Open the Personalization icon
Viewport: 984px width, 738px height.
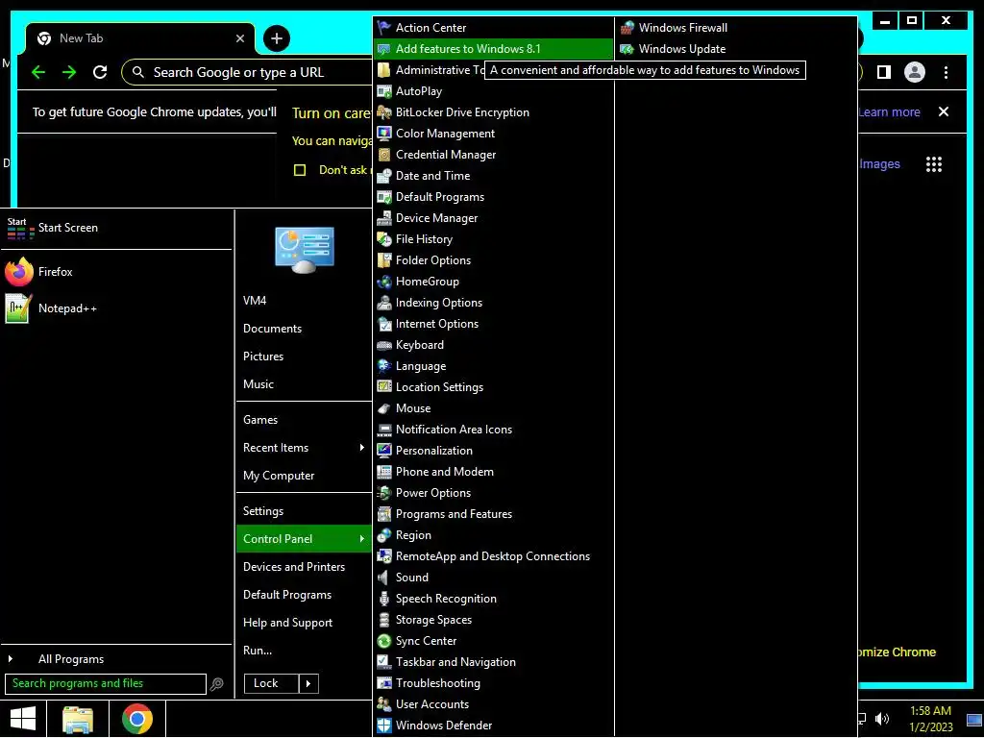point(384,451)
